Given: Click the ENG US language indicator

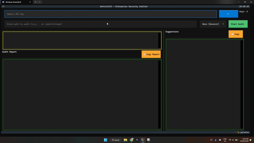Looking at the screenshot, I should pos(225,140).
